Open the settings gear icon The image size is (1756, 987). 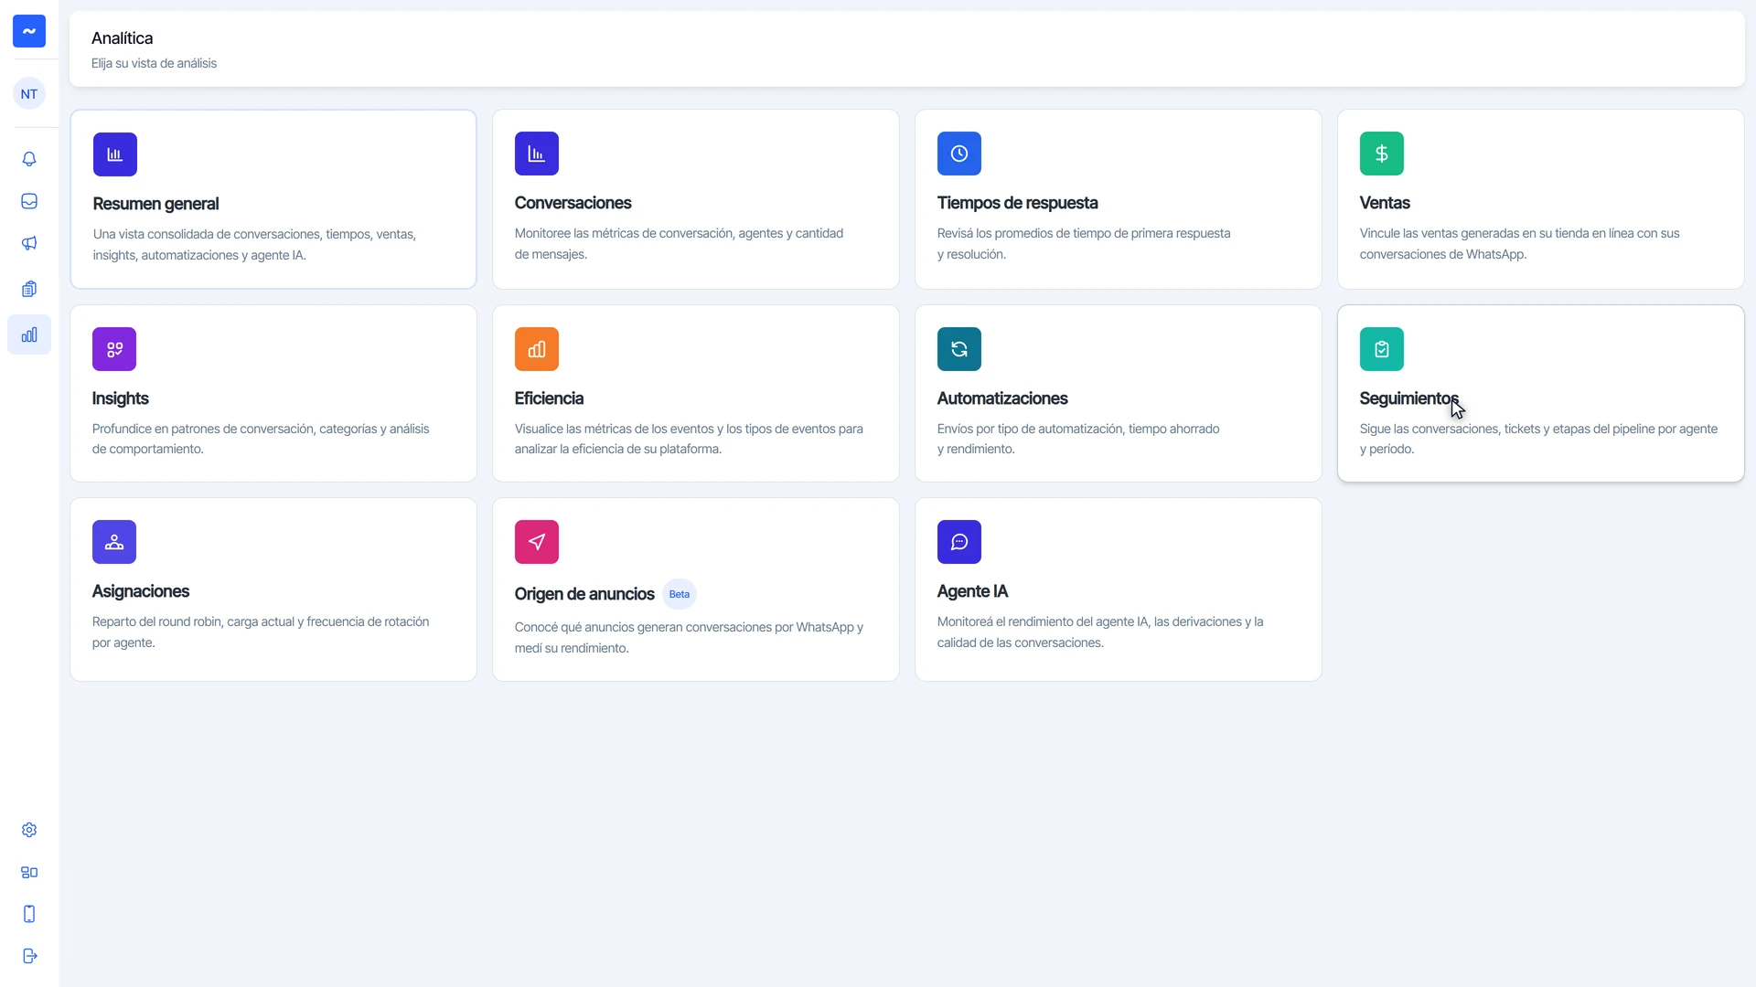coord(29,830)
